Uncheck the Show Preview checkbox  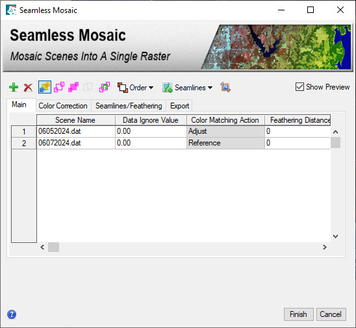pyautogui.click(x=299, y=87)
